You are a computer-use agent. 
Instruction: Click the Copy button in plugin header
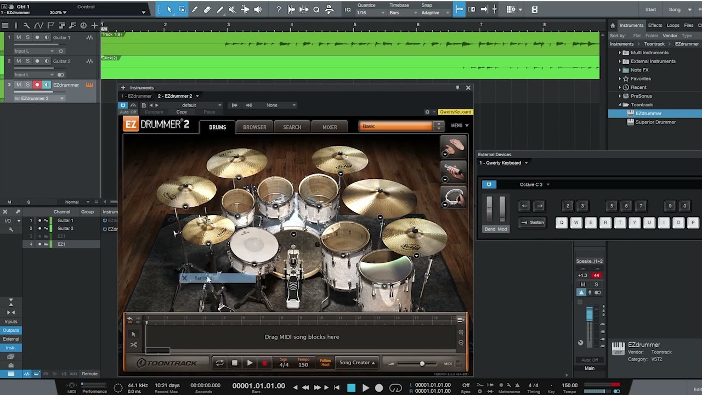coord(182,112)
